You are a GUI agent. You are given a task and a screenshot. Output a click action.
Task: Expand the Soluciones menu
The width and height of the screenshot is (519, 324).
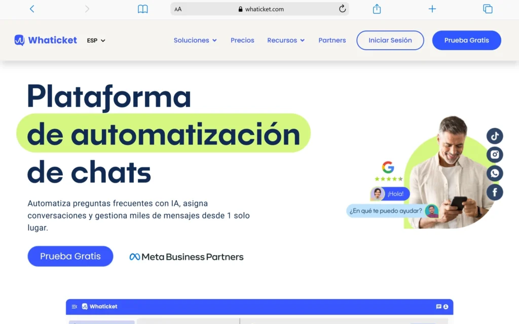point(195,40)
